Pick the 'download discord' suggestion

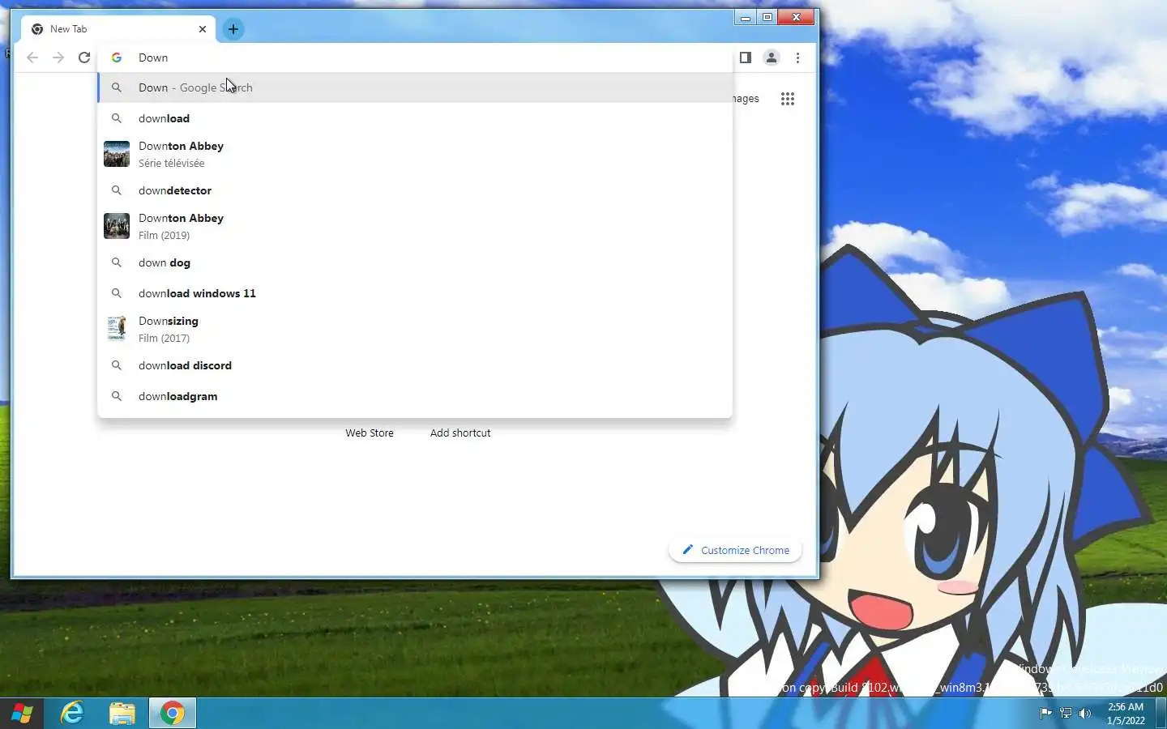tap(415, 365)
